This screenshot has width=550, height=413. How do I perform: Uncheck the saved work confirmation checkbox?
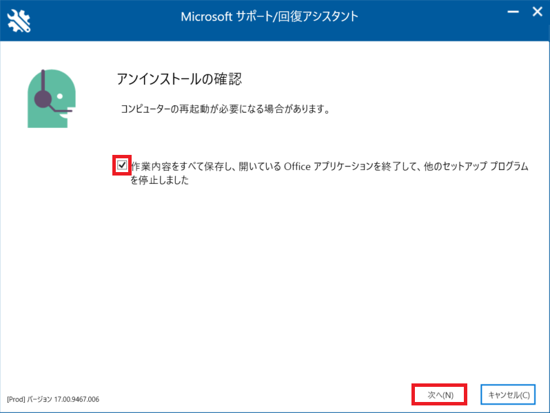coord(122,165)
